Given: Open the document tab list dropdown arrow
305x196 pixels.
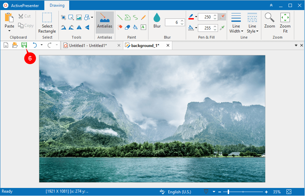Looking at the screenshot, I should tap(296, 45).
